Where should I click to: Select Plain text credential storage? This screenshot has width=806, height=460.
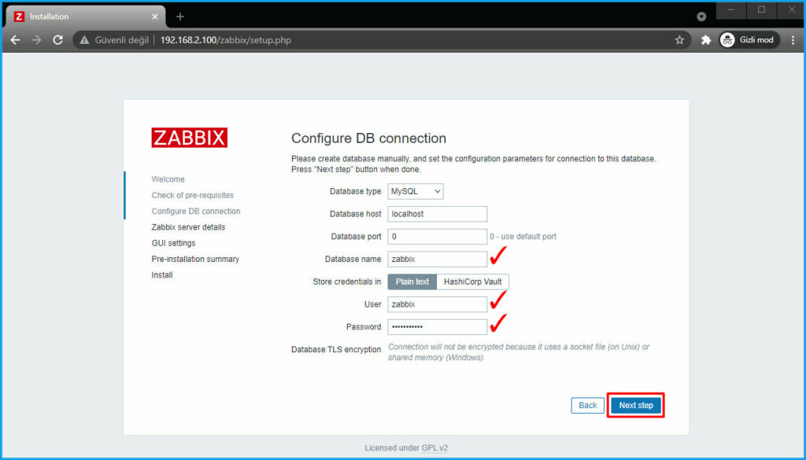point(412,282)
